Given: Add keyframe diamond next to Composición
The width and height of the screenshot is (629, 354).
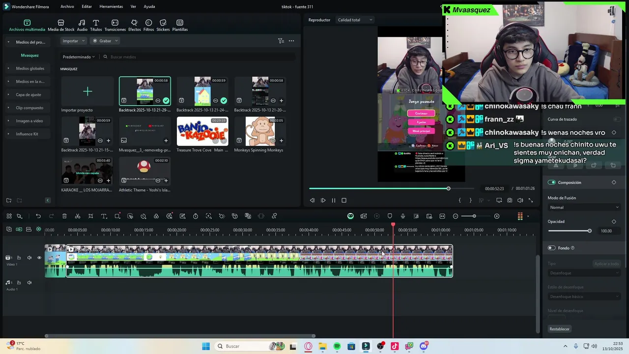Looking at the screenshot, I should [614, 182].
